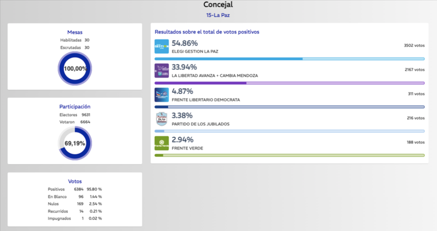This screenshot has height=231, width=437.
Task: Click the ELEGI GESTION LA PAZ party logo
Action: pos(162,47)
